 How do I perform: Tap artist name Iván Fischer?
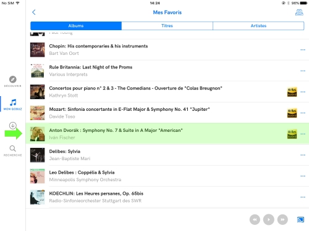pos(62,137)
